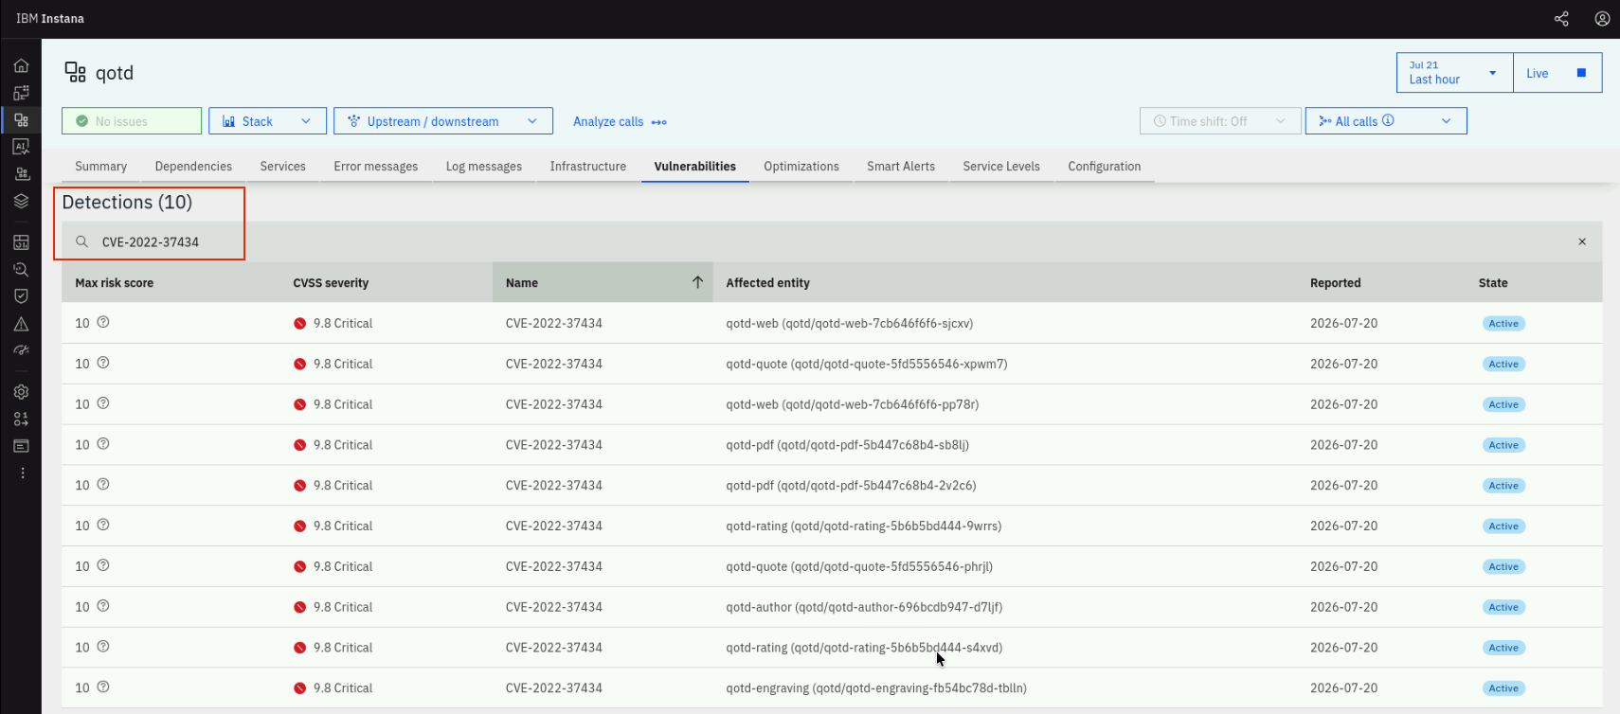Switch to the Optimizations tab
1620x714 pixels.
pos(801,167)
